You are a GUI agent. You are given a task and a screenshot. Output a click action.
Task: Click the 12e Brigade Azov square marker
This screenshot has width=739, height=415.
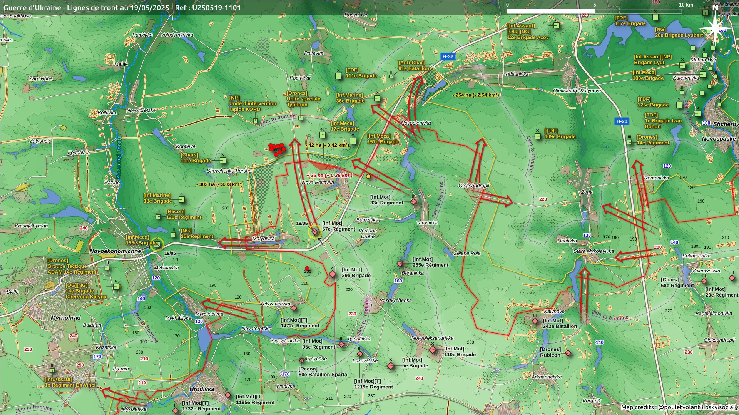[x=557, y=26]
